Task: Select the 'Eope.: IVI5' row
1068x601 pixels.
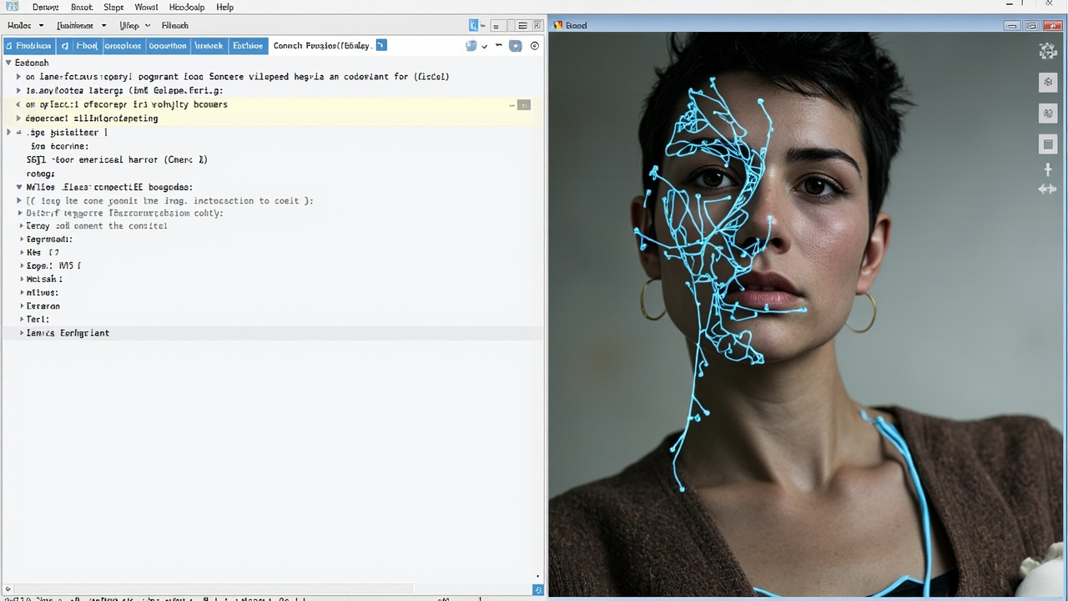Action: [x=53, y=266]
